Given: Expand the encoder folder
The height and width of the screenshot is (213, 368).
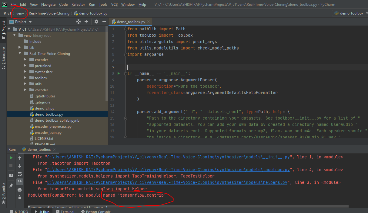Looking at the screenshot, I should [x=25, y=60].
